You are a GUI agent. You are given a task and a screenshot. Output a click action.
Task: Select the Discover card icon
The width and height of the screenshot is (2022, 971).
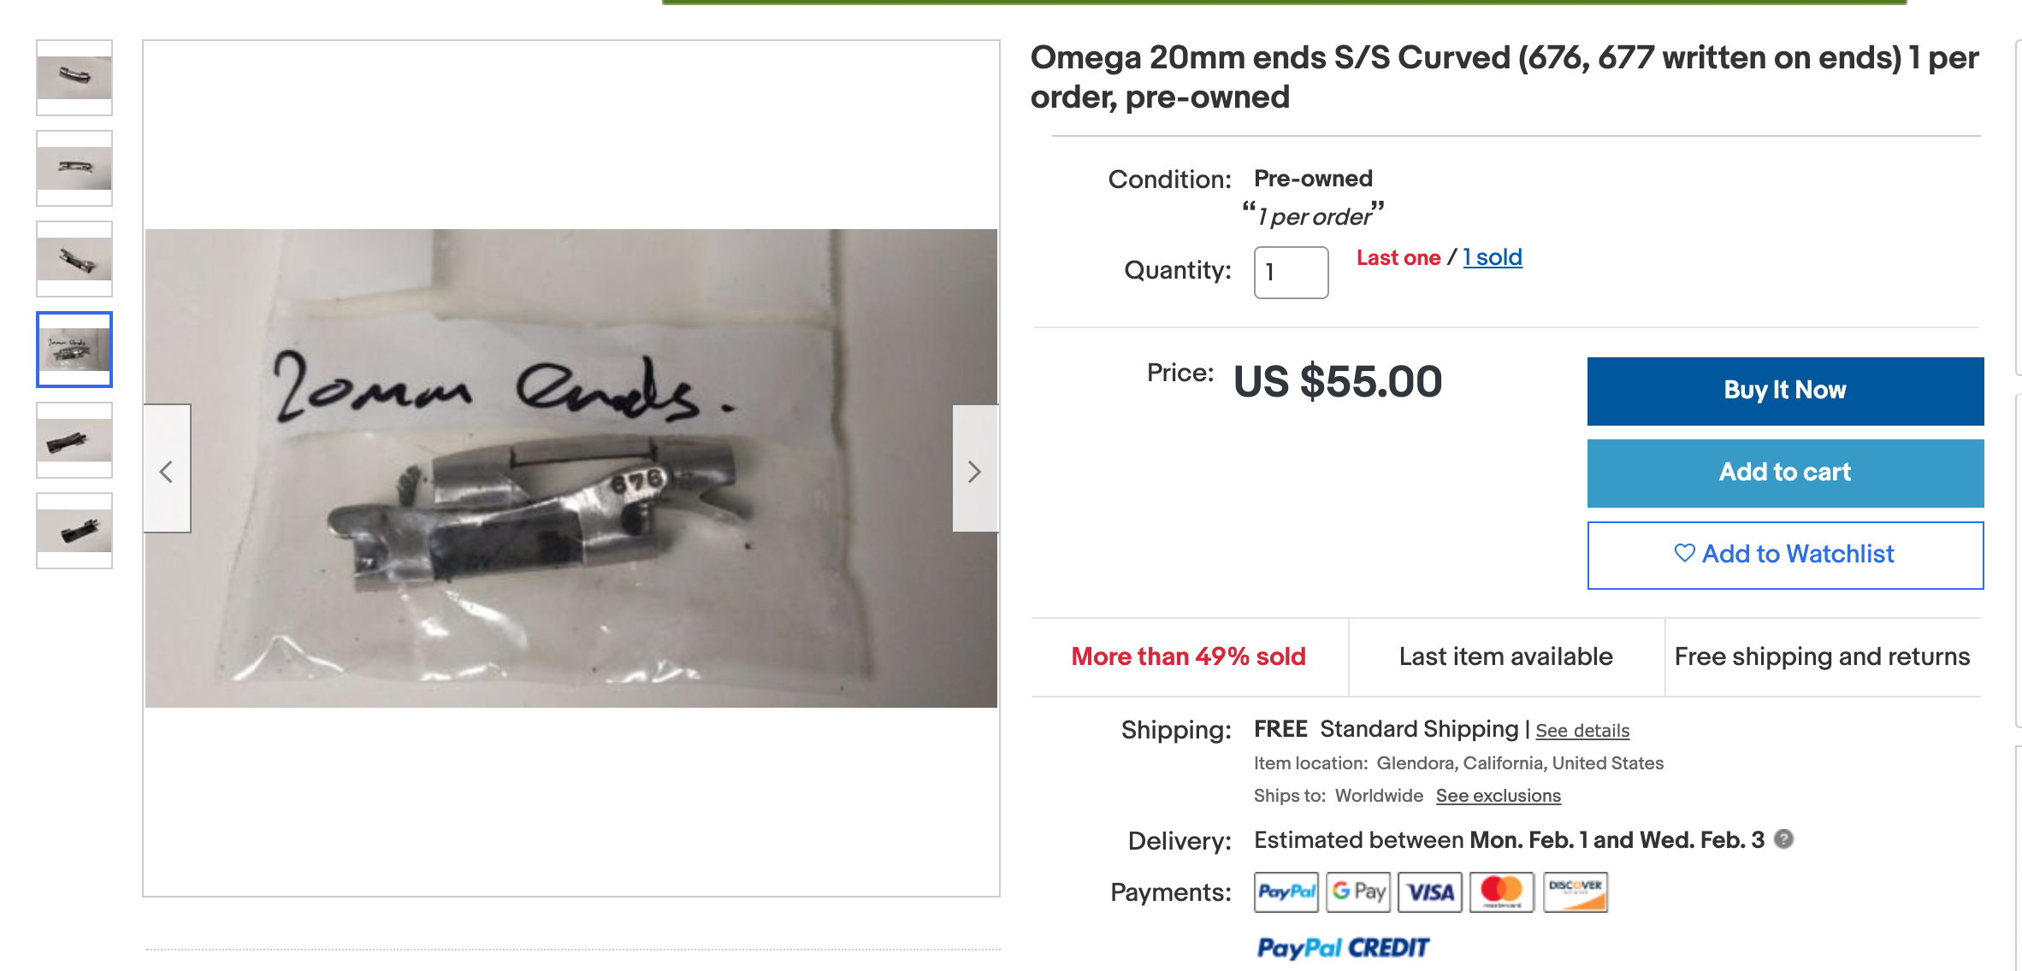tap(1576, 892)
